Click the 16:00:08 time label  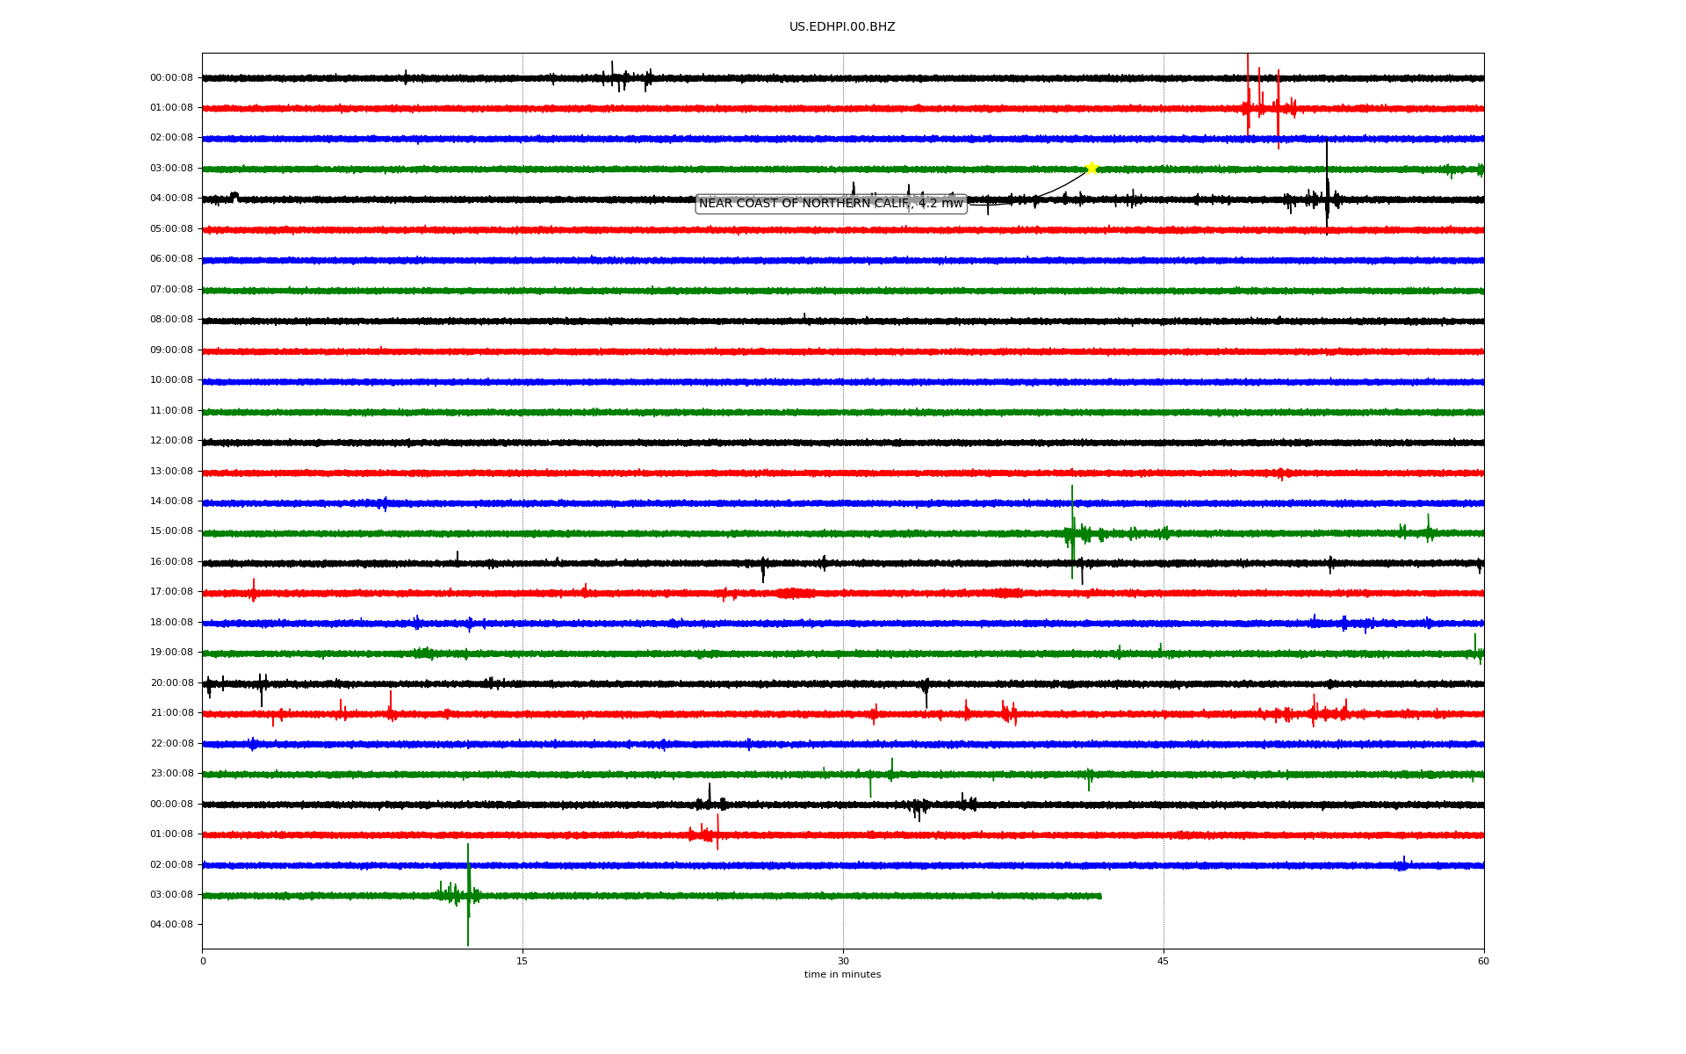click(171, 562)
